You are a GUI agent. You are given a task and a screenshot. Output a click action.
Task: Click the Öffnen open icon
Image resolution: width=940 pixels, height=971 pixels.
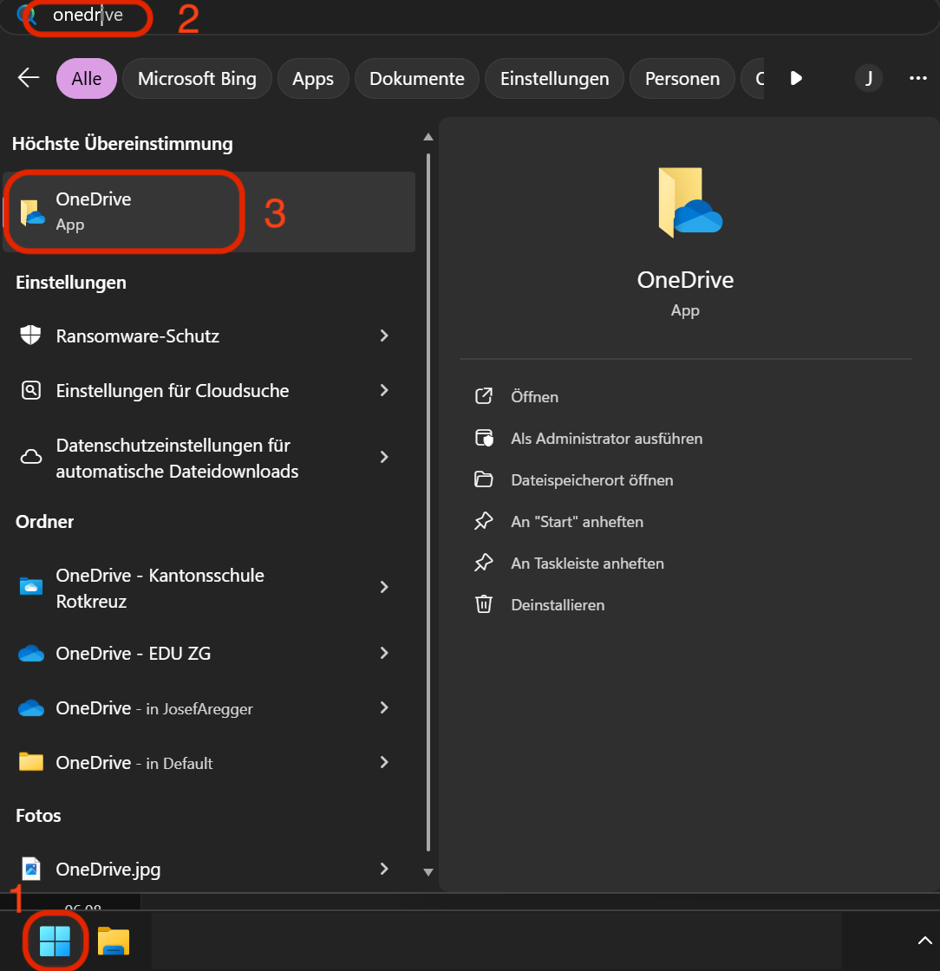[x=484, y=396]
